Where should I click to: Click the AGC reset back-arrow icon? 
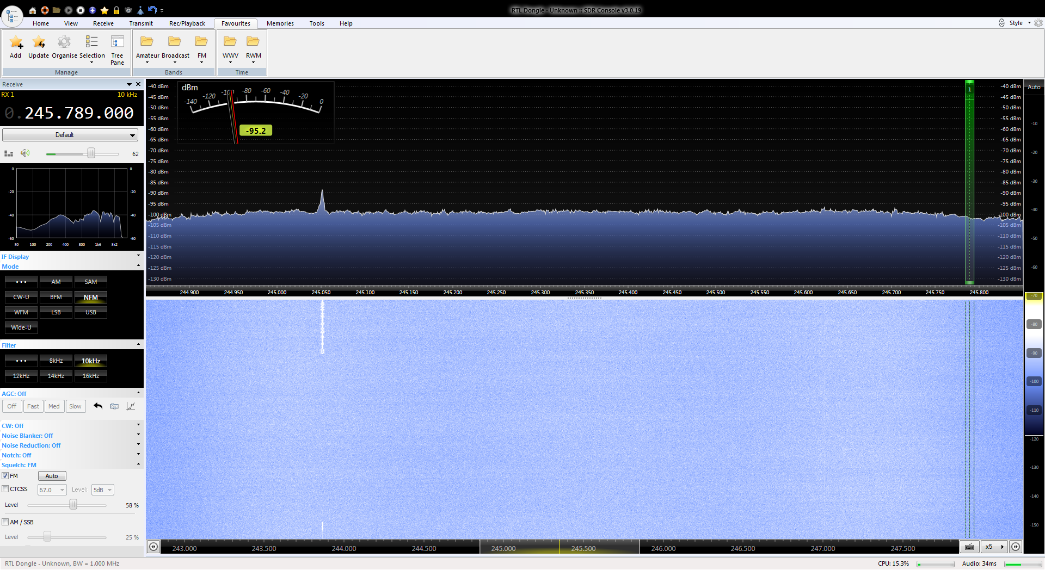point(98,406)
